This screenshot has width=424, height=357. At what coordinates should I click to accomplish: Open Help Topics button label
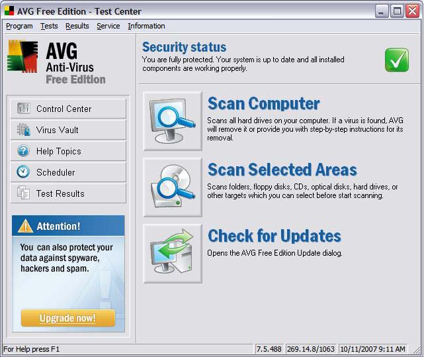59,151
